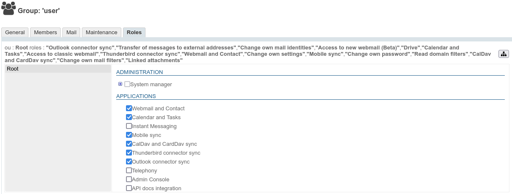Click the organization hierarchy icon button
Screen dimensions: 512x194
tap(504, 54)
